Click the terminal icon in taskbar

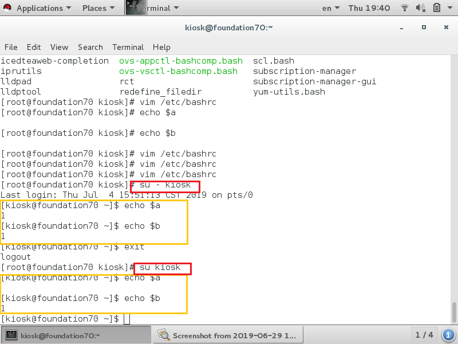pos(11,335)
